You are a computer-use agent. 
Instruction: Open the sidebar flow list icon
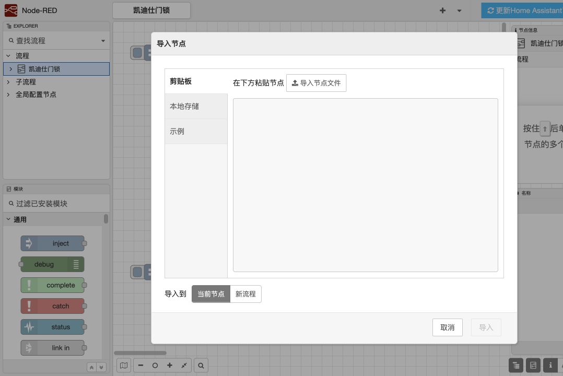click(x=533, y=365)
